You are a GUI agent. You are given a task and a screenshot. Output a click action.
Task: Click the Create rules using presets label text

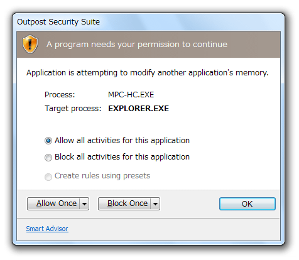tap(102, 176)
